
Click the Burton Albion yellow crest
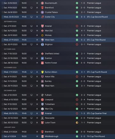click(42, 72)
